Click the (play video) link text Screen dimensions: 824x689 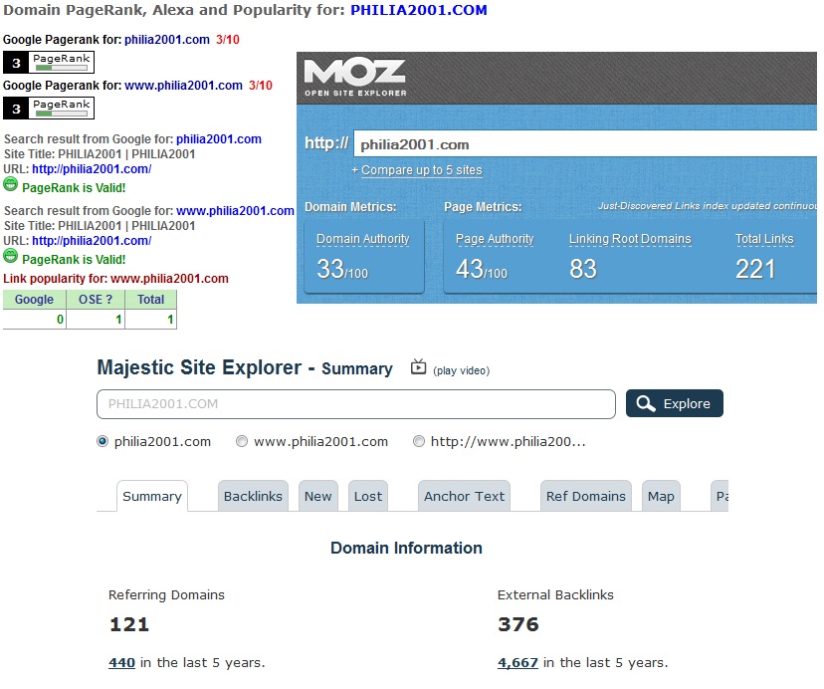[x=461, y=370]
